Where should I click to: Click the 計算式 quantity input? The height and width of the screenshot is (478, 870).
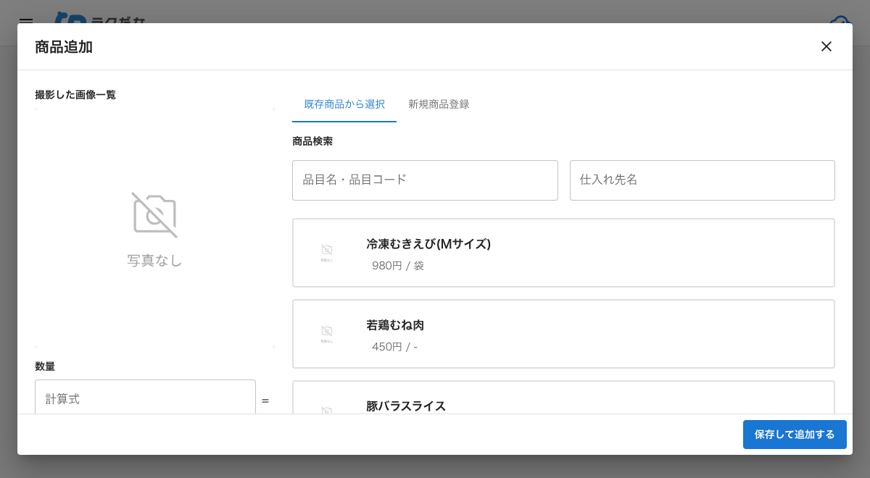145,397
